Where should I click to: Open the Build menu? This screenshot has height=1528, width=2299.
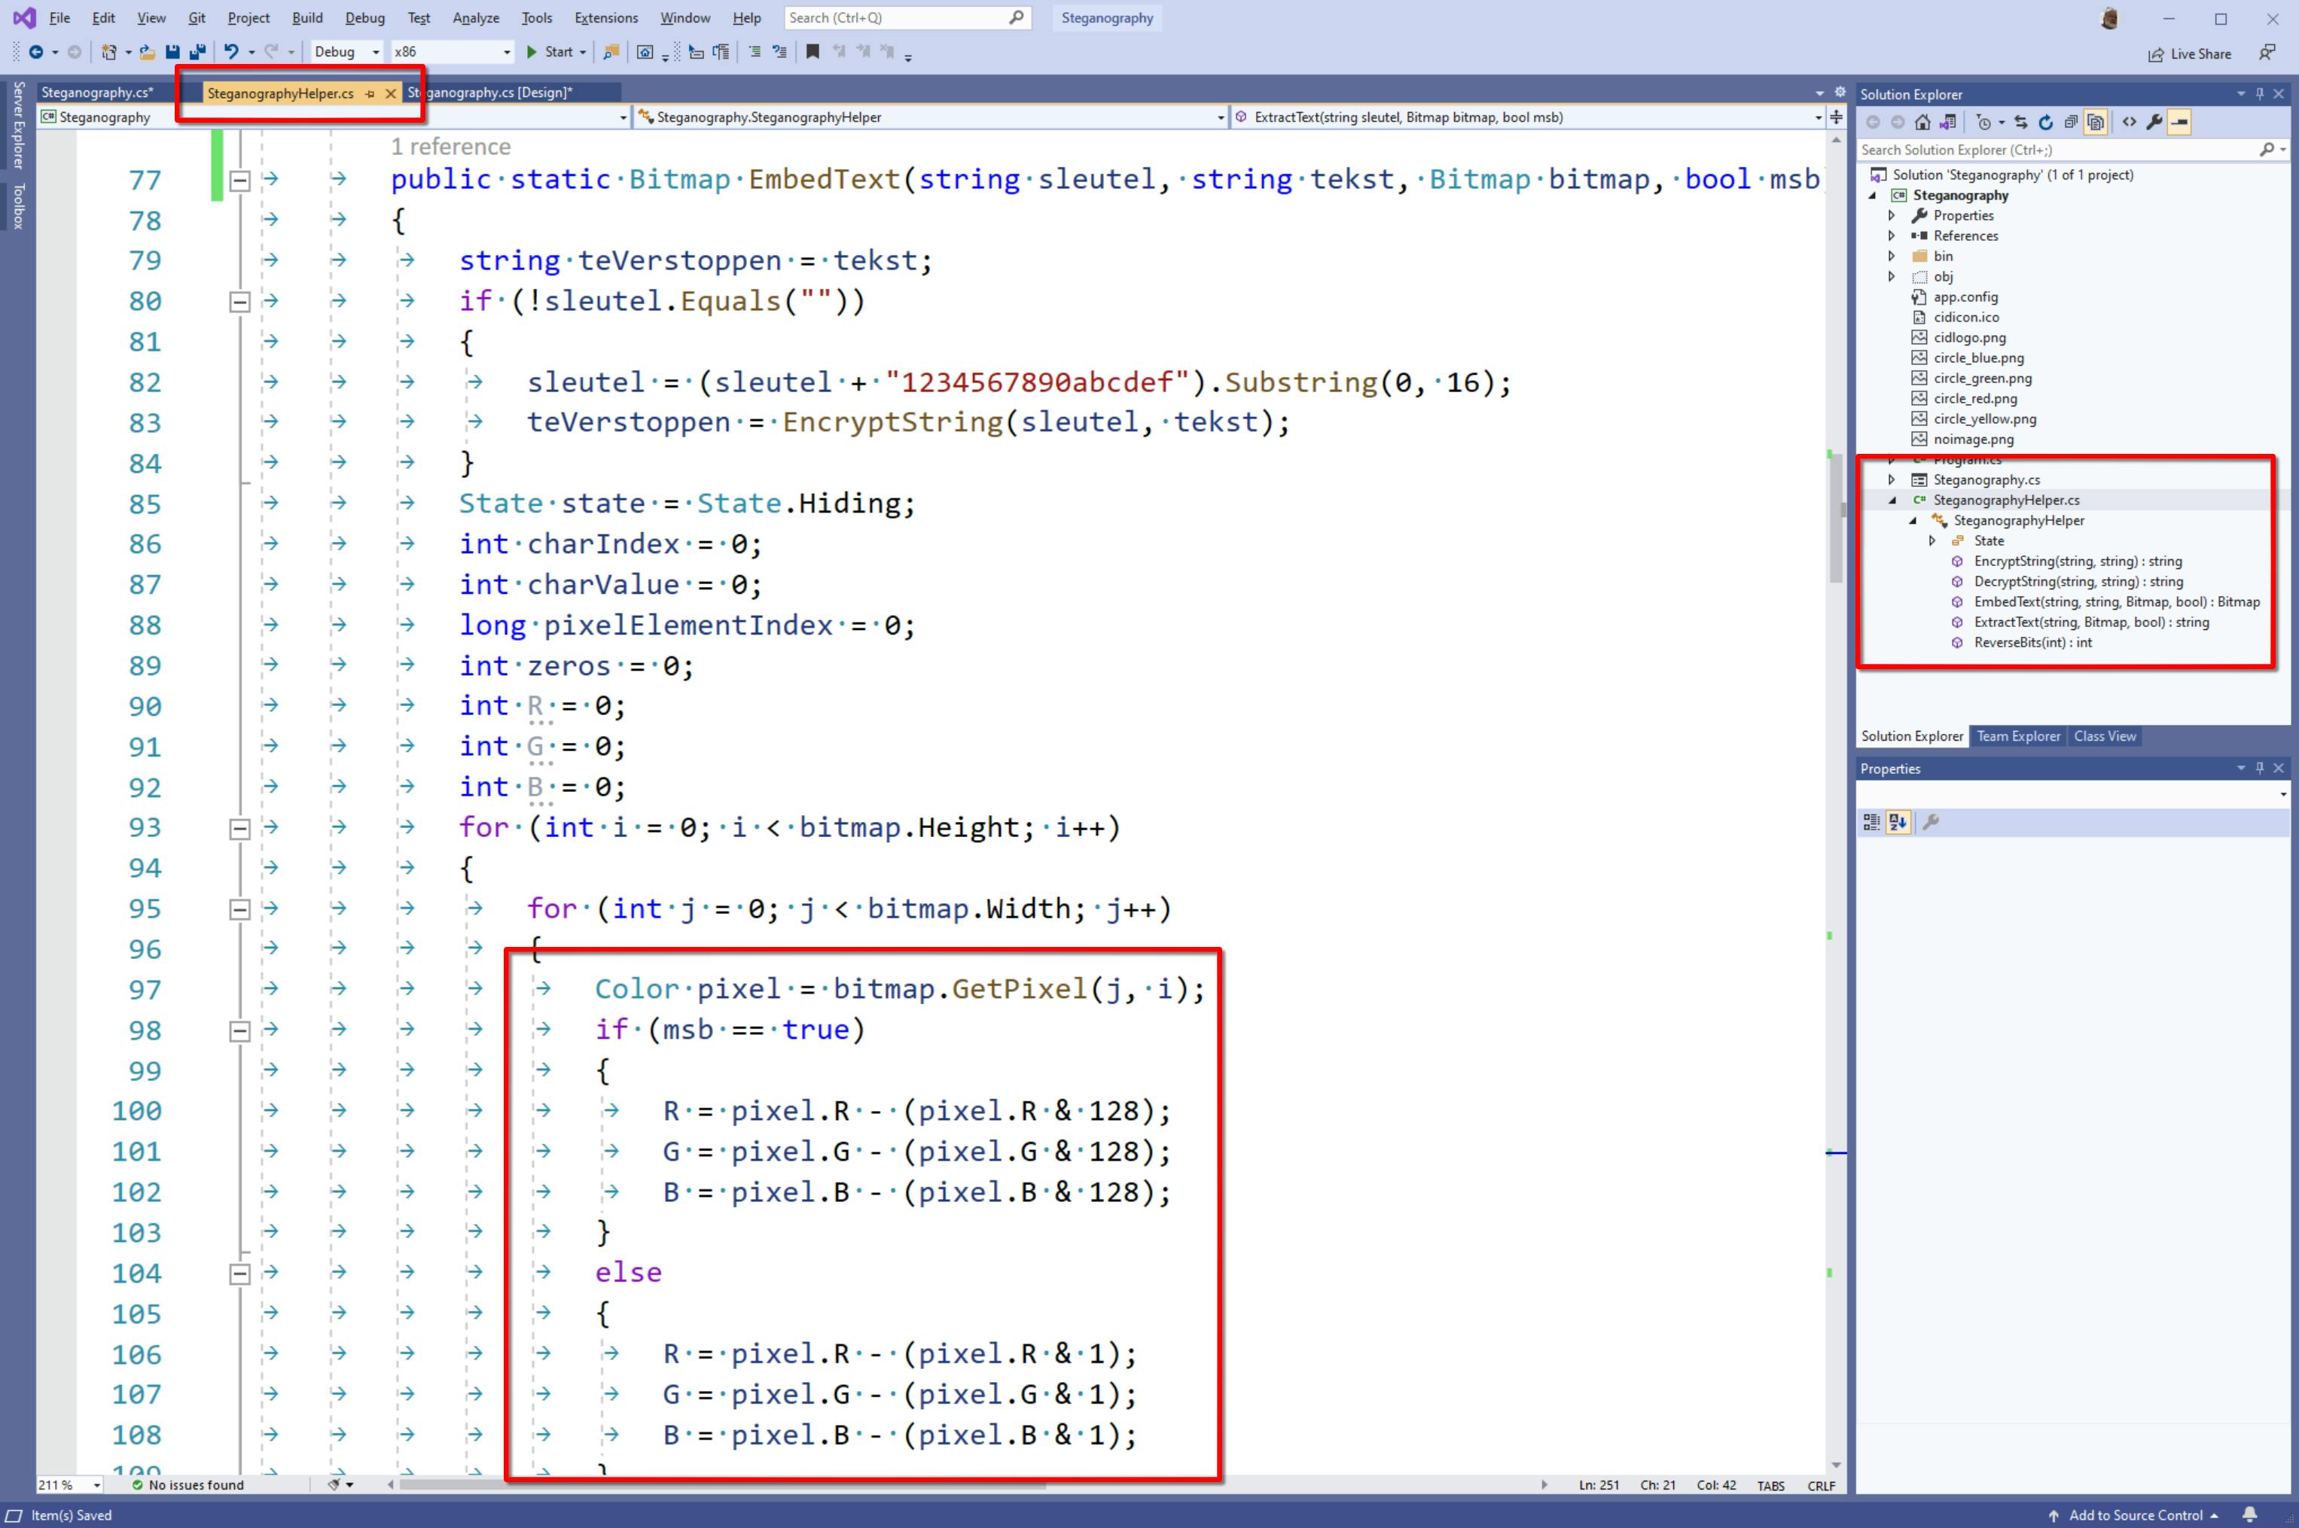[x=306, y=17]
